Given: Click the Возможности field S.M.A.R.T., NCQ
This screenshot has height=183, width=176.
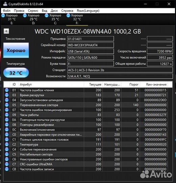Looking at the screenshot, I should coord(120,76).
